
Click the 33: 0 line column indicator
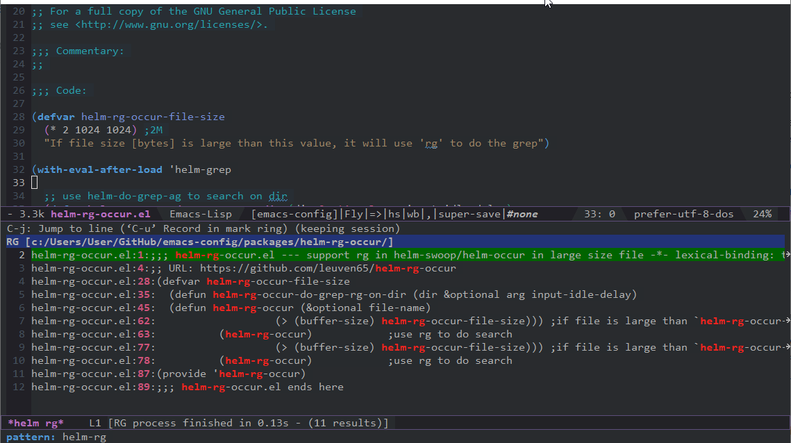599,214
